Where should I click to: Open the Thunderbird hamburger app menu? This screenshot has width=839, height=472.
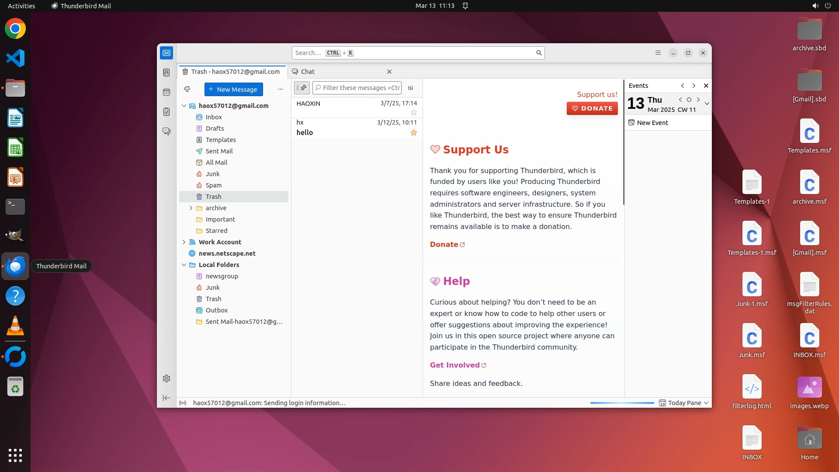click(x=658, y=53)
